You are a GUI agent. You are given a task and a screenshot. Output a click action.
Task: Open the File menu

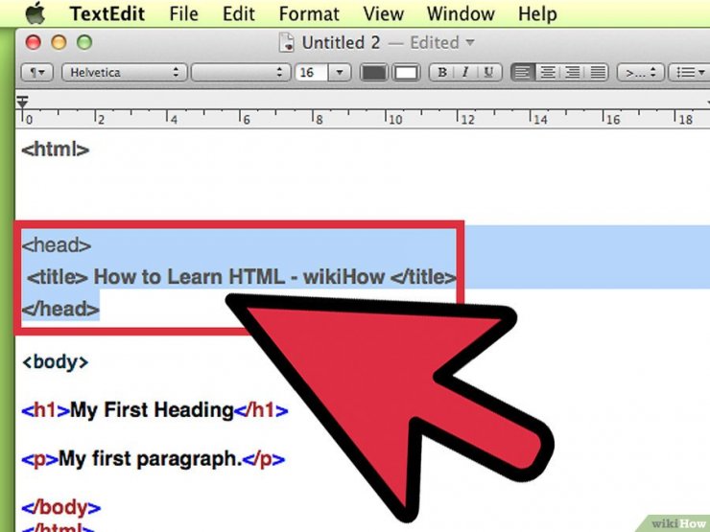coord(183,14)
